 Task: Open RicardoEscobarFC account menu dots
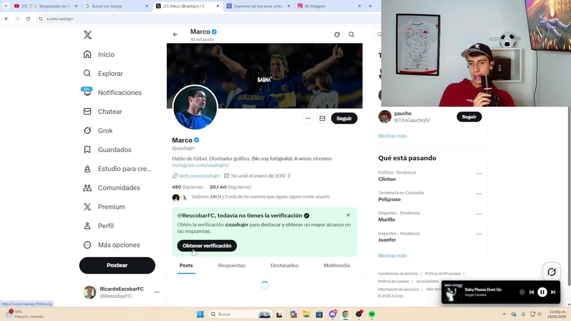[157, 292]
